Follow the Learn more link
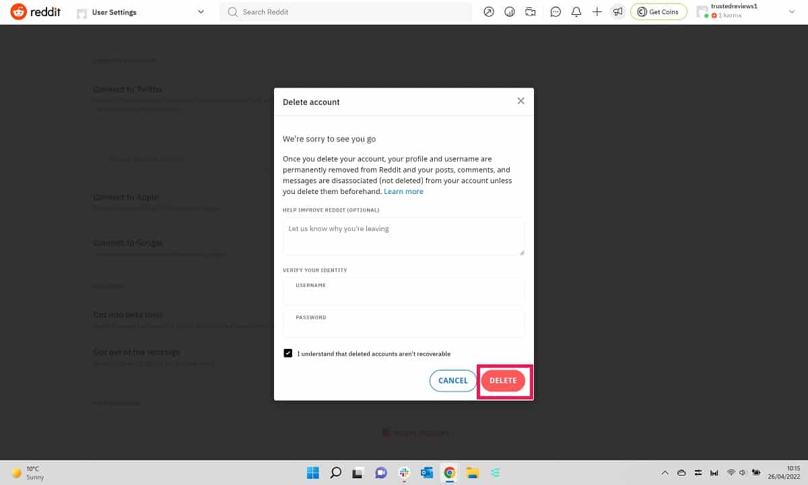808x485 pixels. pos(404,191)
